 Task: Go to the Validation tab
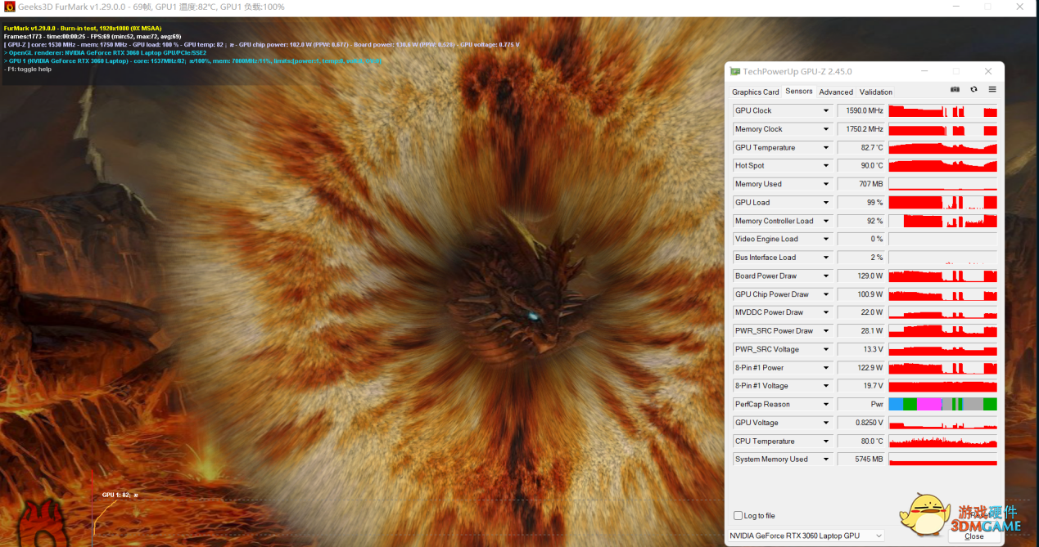876,92
